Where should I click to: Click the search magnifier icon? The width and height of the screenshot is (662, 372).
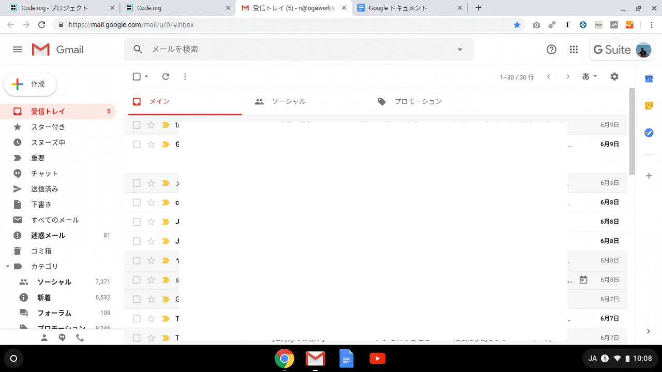[138, 49]
